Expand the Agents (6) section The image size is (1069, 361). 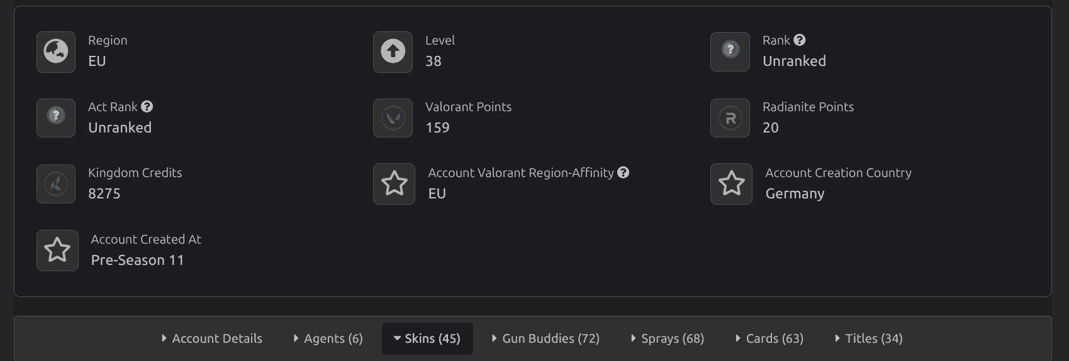pos(328,338)
